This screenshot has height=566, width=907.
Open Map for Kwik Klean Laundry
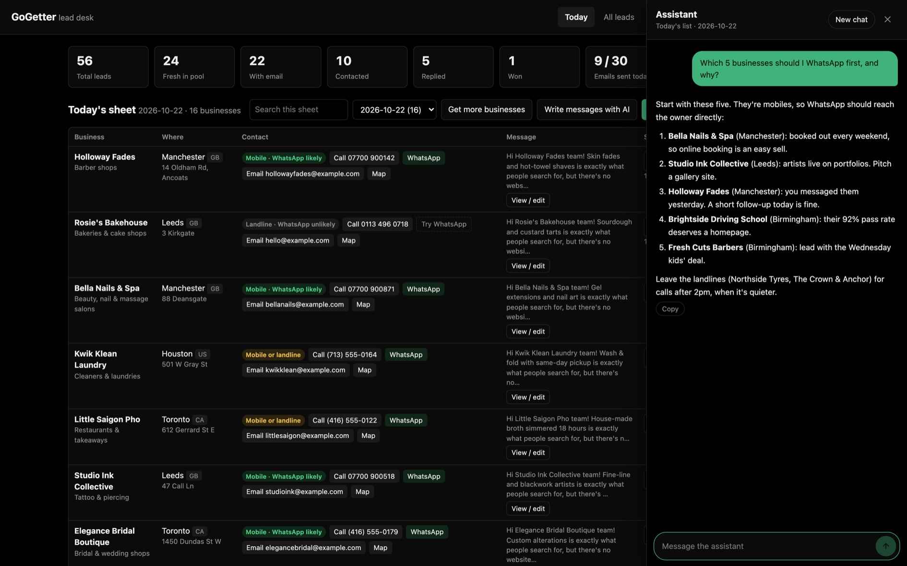[365, 370]
